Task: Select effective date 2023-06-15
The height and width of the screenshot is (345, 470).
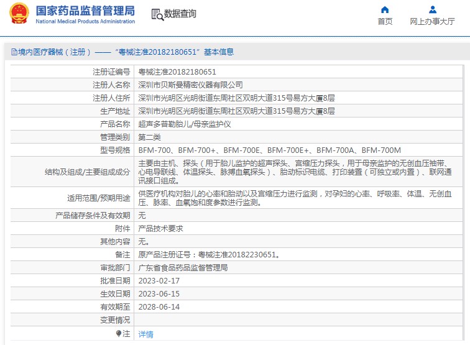Action: pos(159,294)
